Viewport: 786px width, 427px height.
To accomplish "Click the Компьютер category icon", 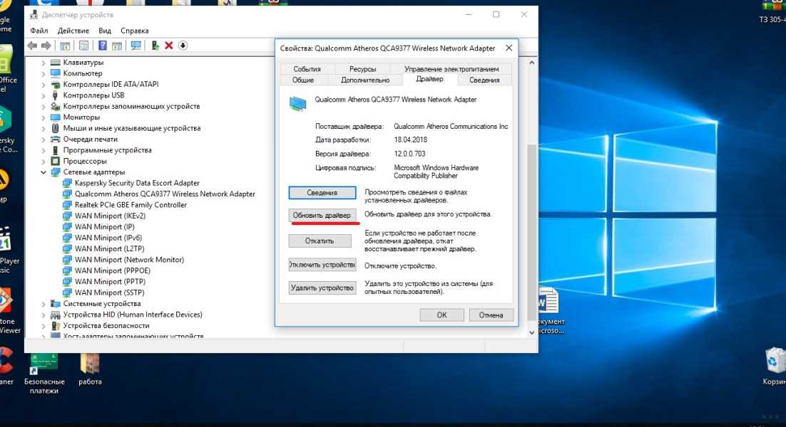I will 55,73.
